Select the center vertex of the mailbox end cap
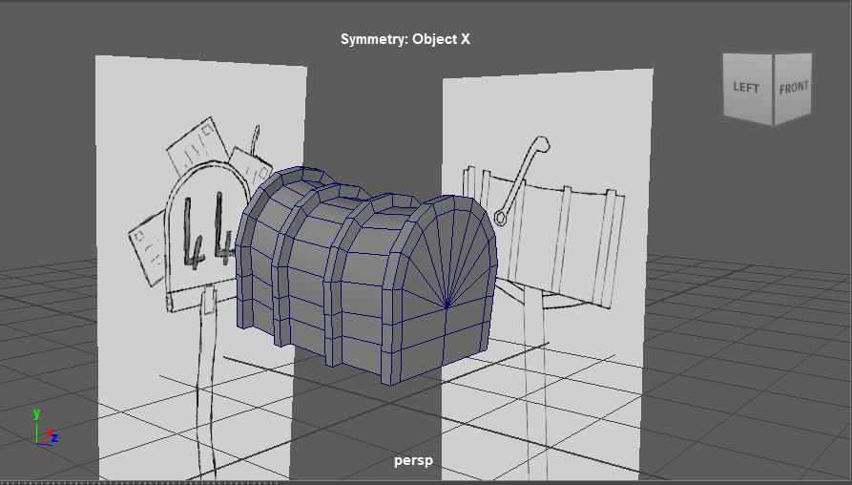 tap(447, 306)
